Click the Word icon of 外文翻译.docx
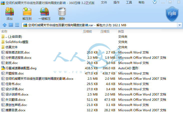The width and height of the screenshot is (183, 122). 3,99
